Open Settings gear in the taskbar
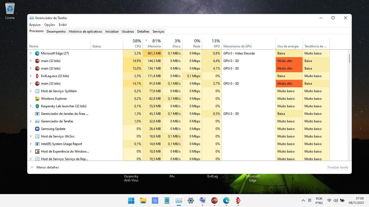Image resolution: width=369 pixels, height=207 pixels. 191,201
